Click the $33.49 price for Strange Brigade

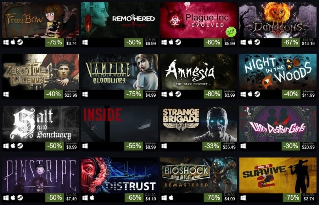(229, 147)
